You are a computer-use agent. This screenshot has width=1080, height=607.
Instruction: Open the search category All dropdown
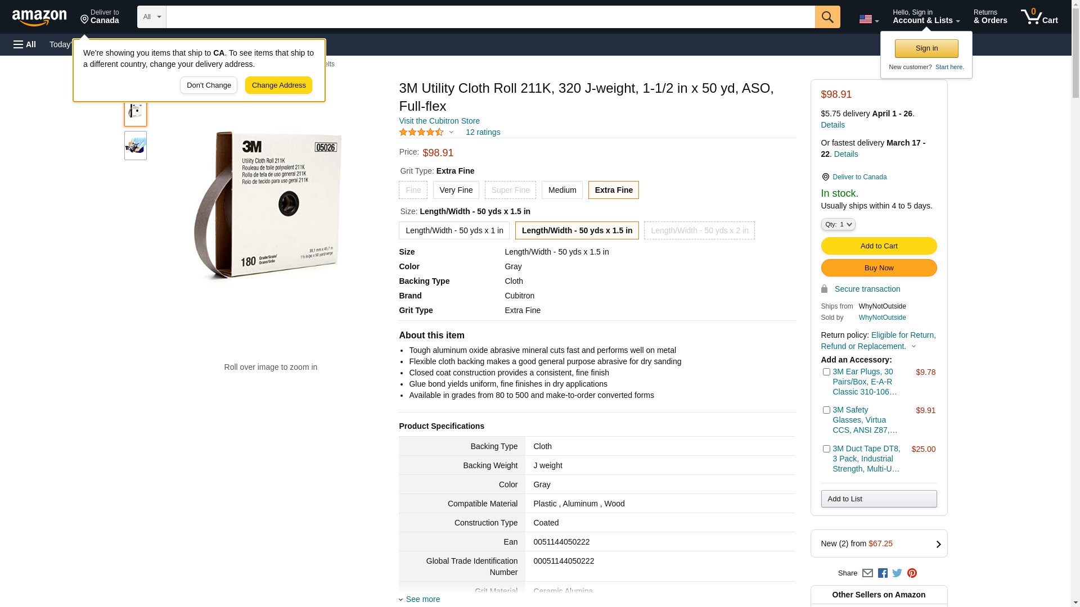(x=151, y=17)
